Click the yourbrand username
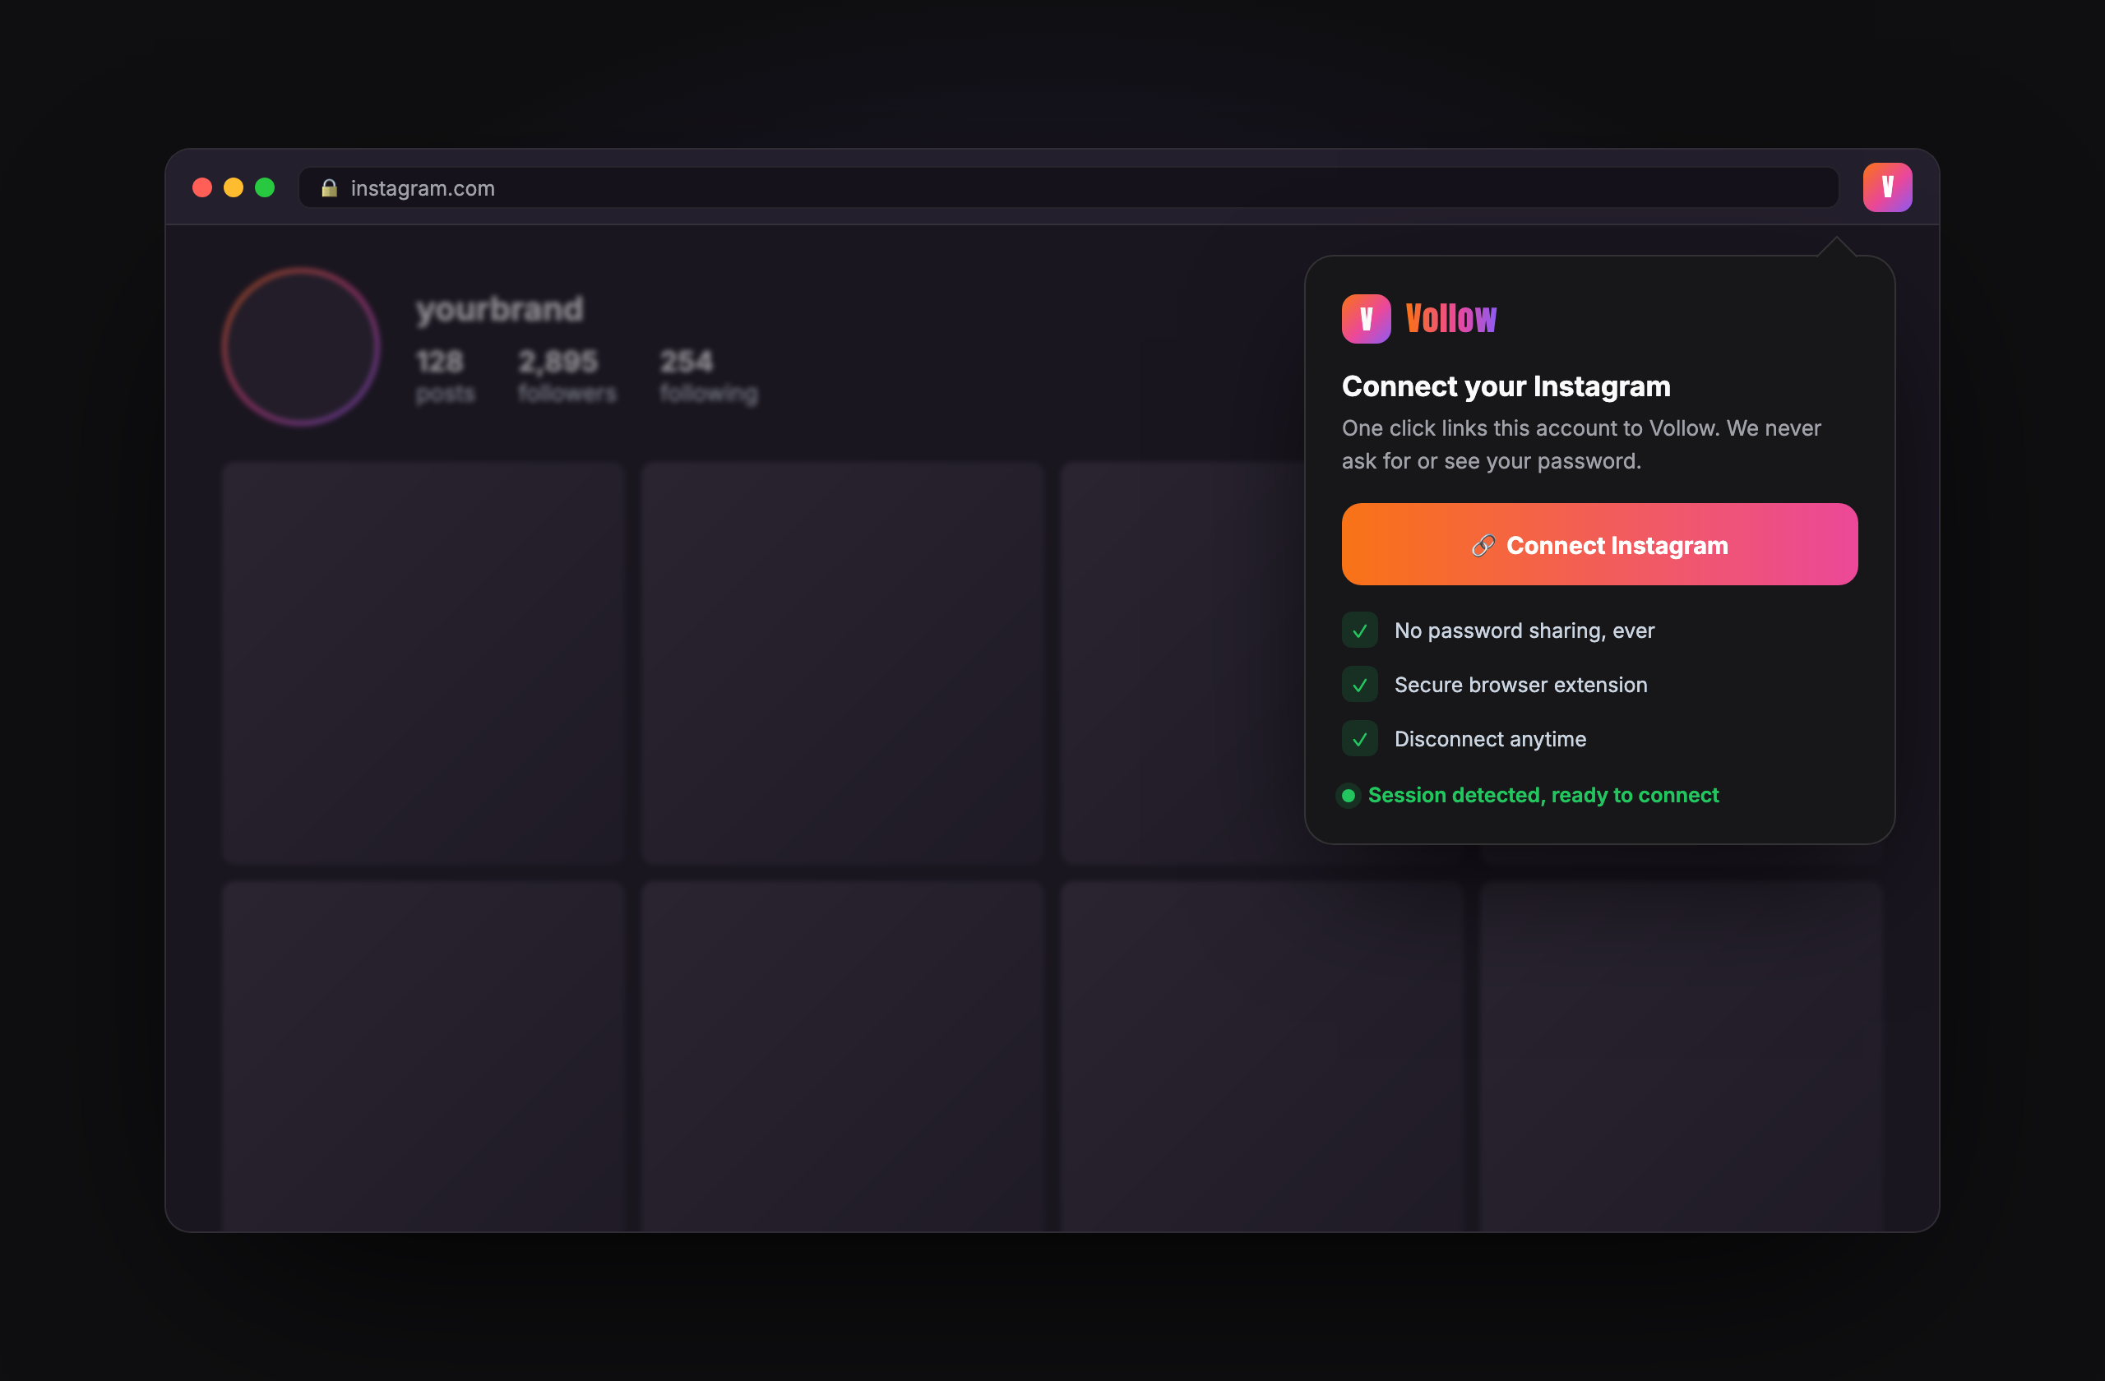Screen dimensions: 2105x1381 coord(500,309)
